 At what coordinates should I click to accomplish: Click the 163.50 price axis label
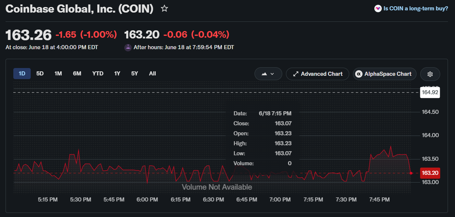430,159
